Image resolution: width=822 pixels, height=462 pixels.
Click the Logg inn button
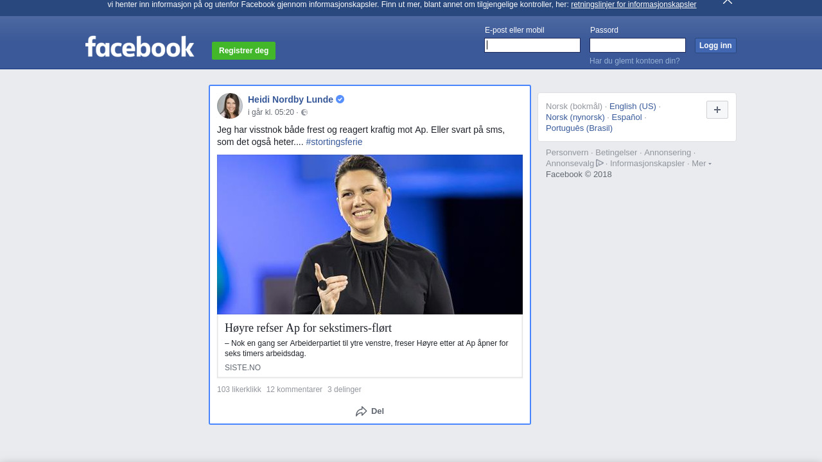pyautogui.click(x=715, y=46)
